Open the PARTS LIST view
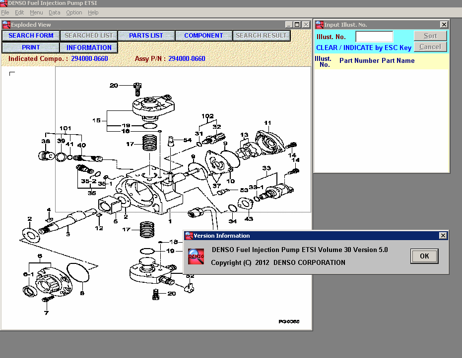Viewport: 462px width, 358px height. click(146, 35)
